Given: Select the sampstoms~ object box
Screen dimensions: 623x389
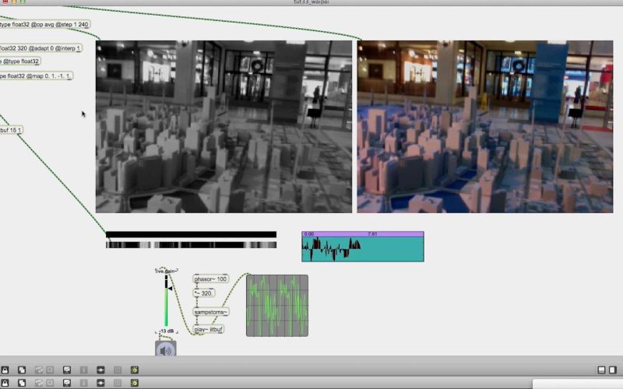Looking at the screenshot, I should click(x=210, y=311).
